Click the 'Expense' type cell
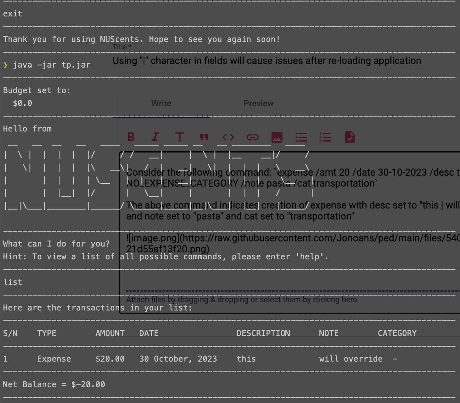Image resolution: width=460 pixels, height=403 pixels. (x=54, y=359)
